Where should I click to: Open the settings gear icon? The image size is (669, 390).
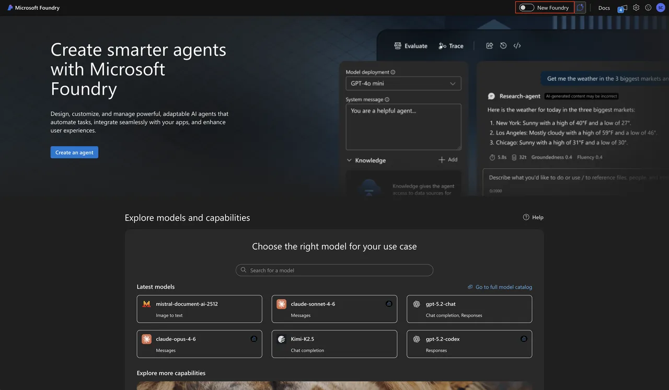click(636, 8)
